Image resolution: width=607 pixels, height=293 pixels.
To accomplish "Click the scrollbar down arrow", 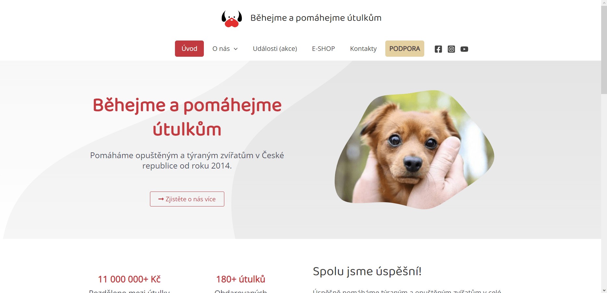I will [x=604, y=290].
